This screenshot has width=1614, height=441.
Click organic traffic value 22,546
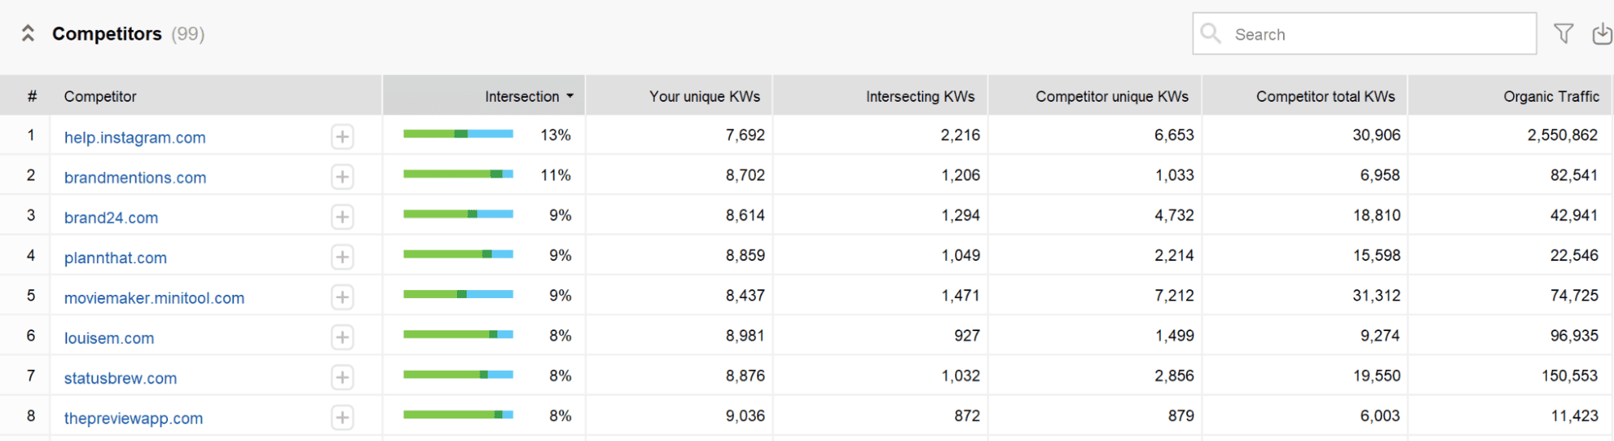1574,255
